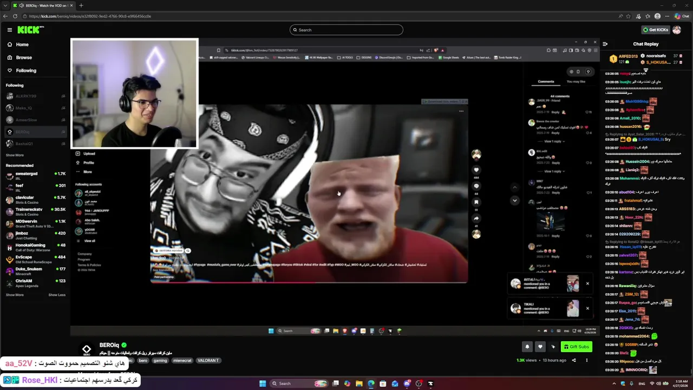This screenshot has height=390, width=693.
Task: Open recommended channel HonokaiGaming
Action: 35,247
